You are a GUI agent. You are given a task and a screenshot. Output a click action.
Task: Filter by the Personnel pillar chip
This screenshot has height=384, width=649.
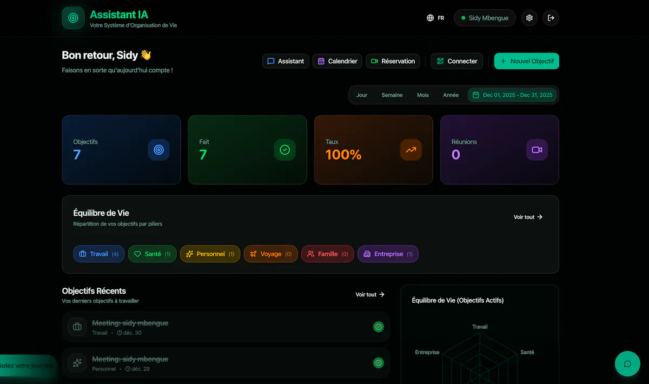tap(210, 254)
